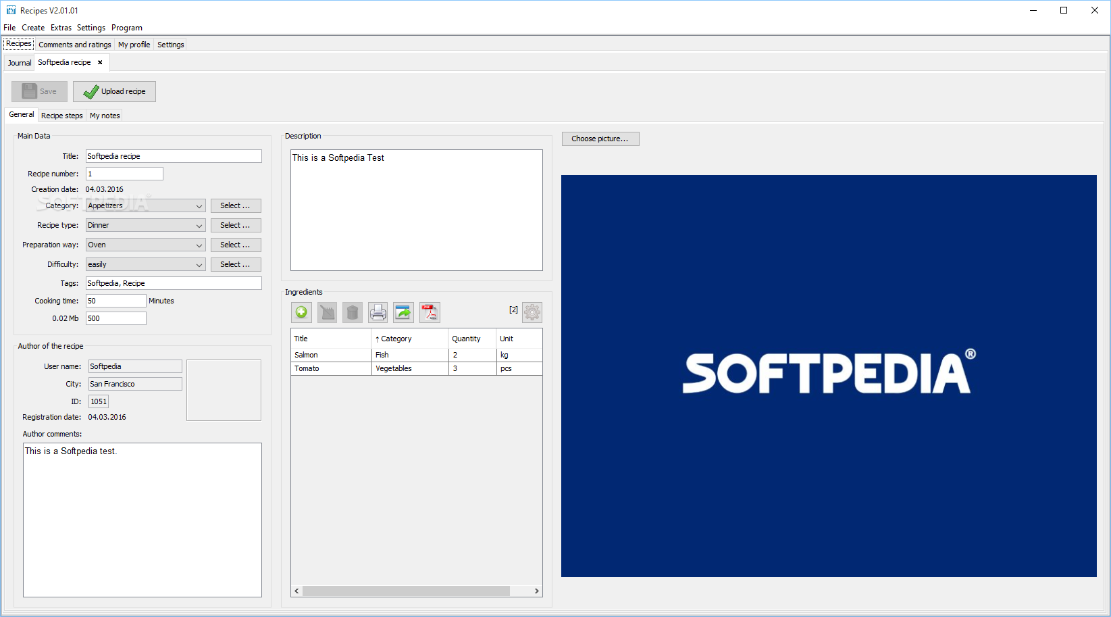Open the Extras menu

click(x=61, y=28)
